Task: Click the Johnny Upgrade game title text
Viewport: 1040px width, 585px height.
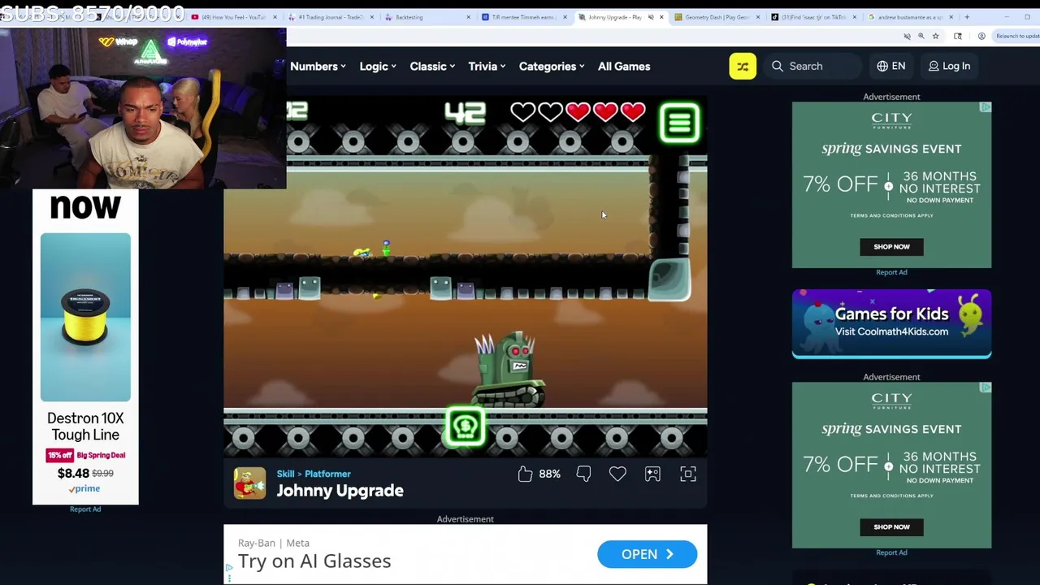Action: [340, 490]
